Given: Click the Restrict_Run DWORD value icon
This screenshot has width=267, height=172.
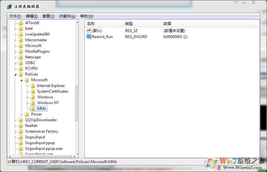Looking at the screenshot, I should point(89,36).
